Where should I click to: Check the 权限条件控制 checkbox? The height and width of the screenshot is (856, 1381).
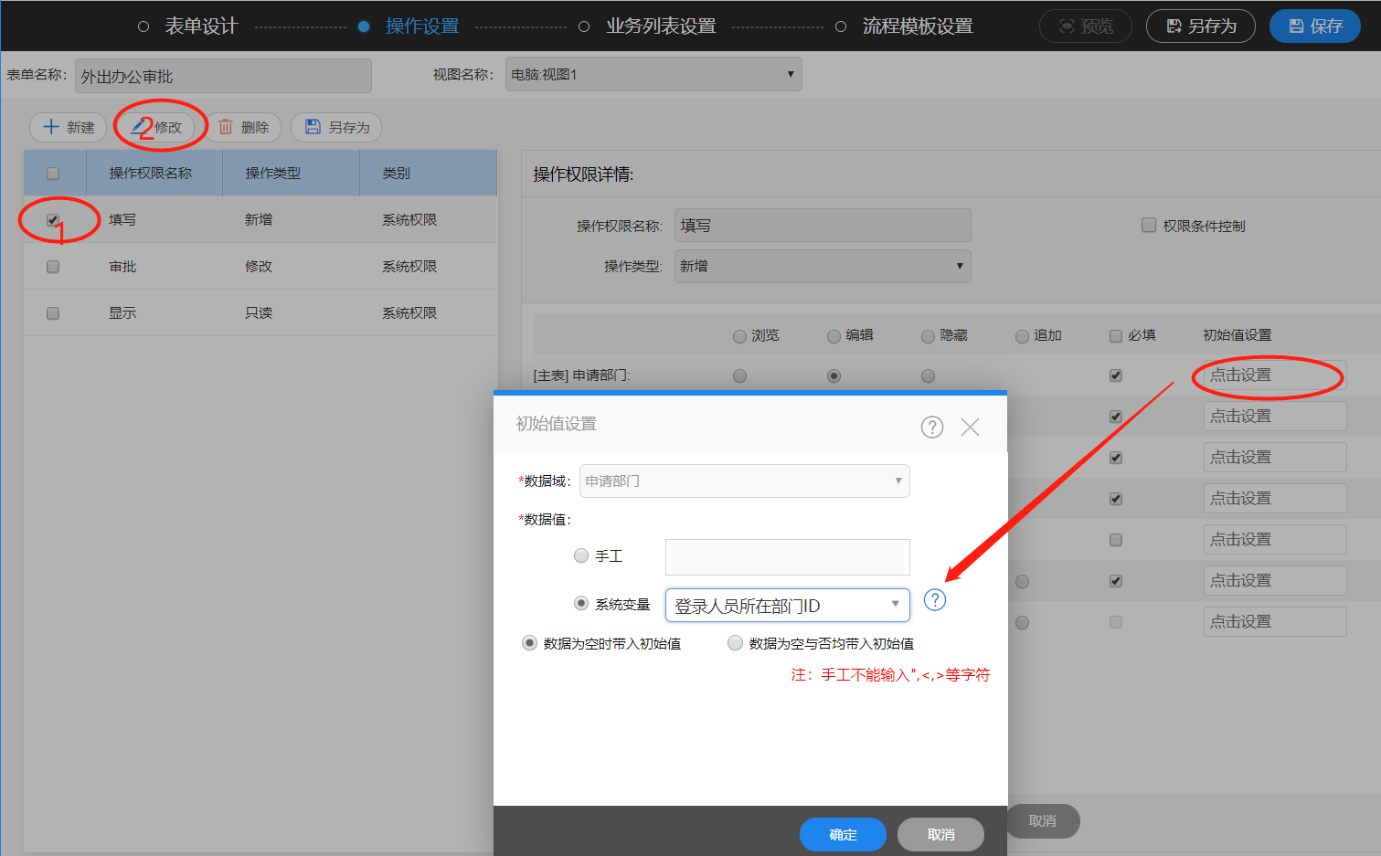pos(1149,225)
